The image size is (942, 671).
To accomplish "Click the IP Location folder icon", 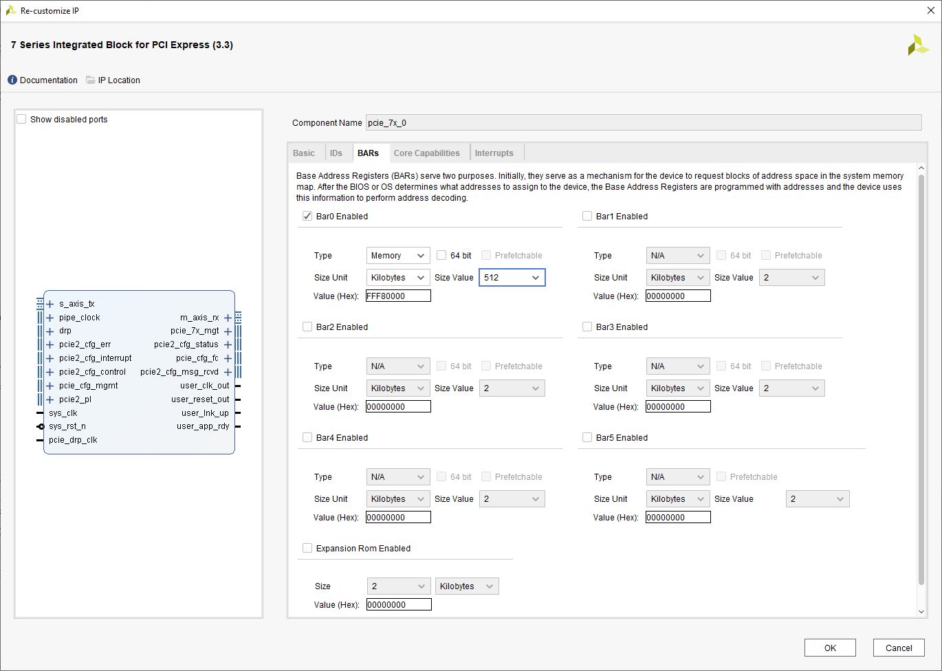I will tap(91, 80).
